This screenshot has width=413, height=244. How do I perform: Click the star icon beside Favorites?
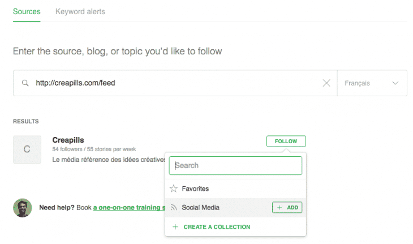(174, 189)
